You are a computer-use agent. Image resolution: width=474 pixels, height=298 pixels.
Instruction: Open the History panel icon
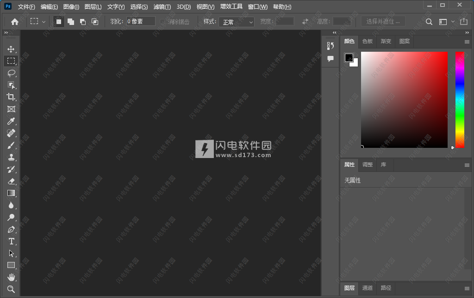click(x=331, y=46)
